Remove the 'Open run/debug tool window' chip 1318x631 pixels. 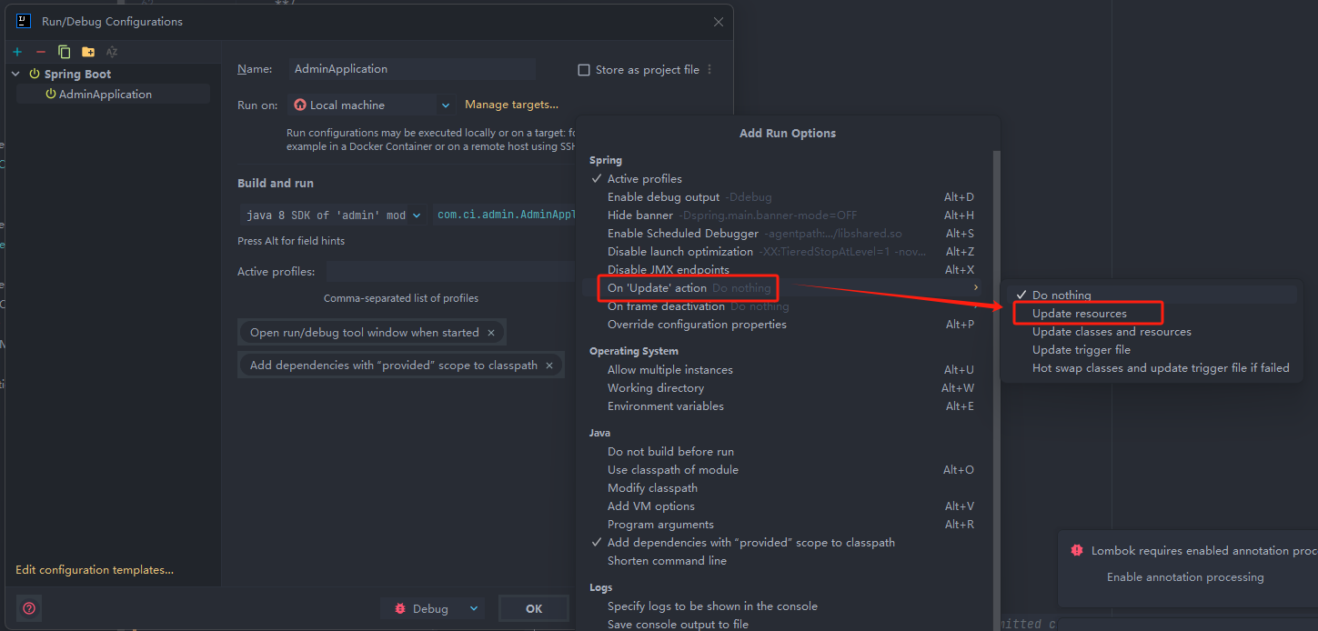491,333
